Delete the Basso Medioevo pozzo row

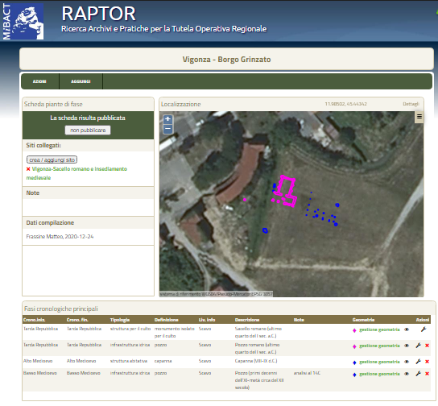427,374
